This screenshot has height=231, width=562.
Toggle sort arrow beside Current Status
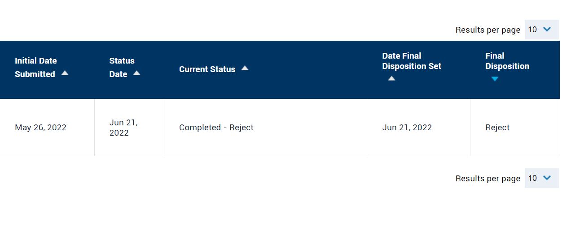(245, 68)
